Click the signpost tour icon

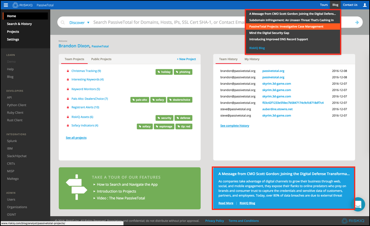pos(76,187)
